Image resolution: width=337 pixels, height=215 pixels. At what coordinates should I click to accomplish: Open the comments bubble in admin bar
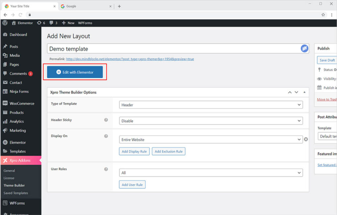point(53,23)
